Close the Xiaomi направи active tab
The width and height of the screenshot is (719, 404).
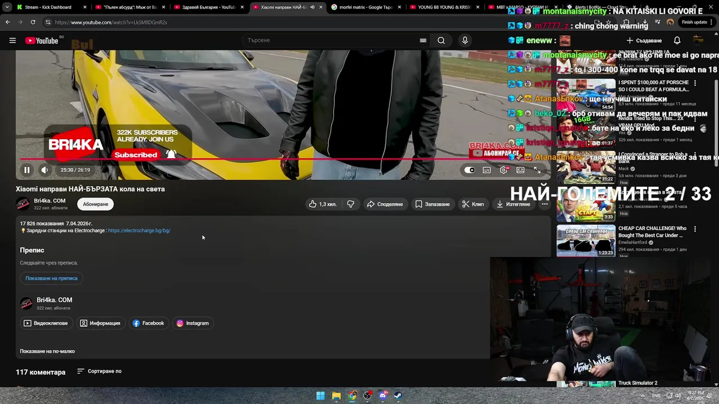(321, 7)
